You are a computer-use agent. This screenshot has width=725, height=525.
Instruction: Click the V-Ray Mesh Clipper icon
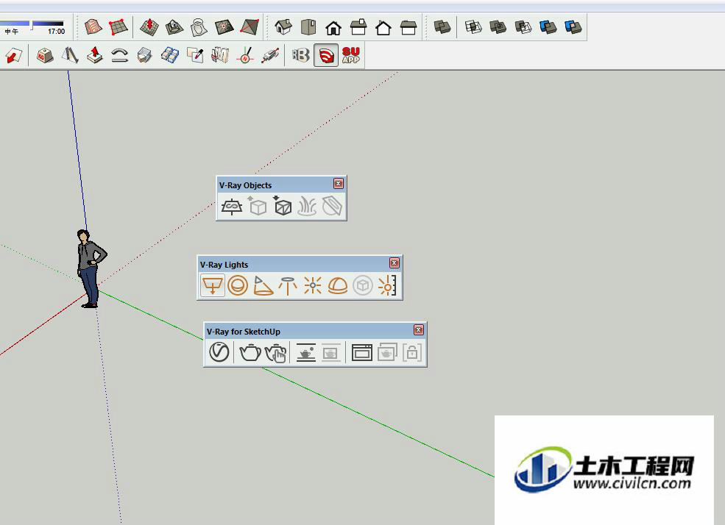pos(332,207)
